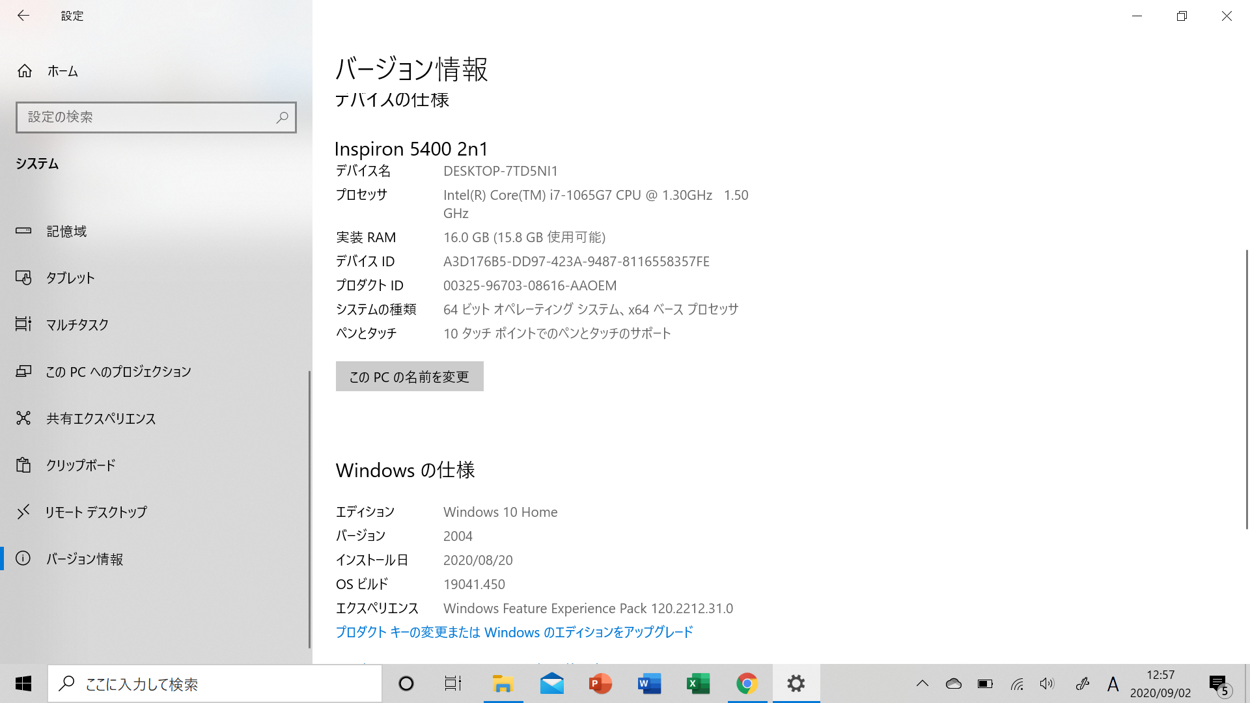1250x703 pixels.
Task: Open File Explorer from the taskbar
Action: [x=502, y=683]
